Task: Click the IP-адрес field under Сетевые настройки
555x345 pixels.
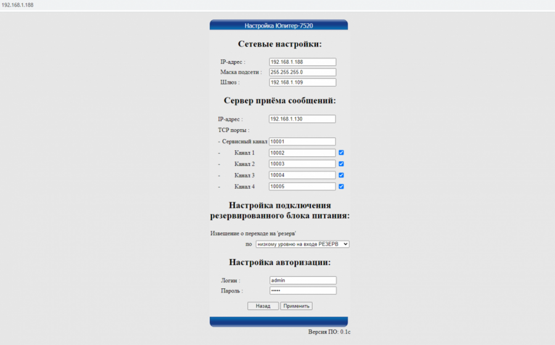Action: [302, 62]
